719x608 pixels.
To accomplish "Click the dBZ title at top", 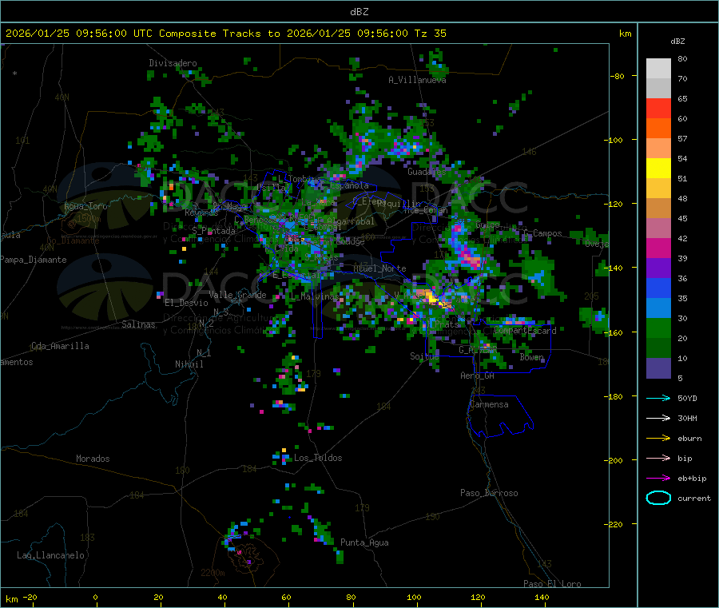I will 359,12.
